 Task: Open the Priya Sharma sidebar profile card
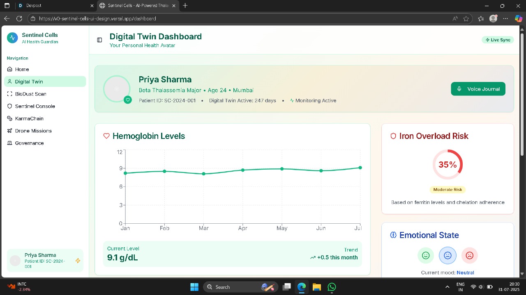(45, 261)
